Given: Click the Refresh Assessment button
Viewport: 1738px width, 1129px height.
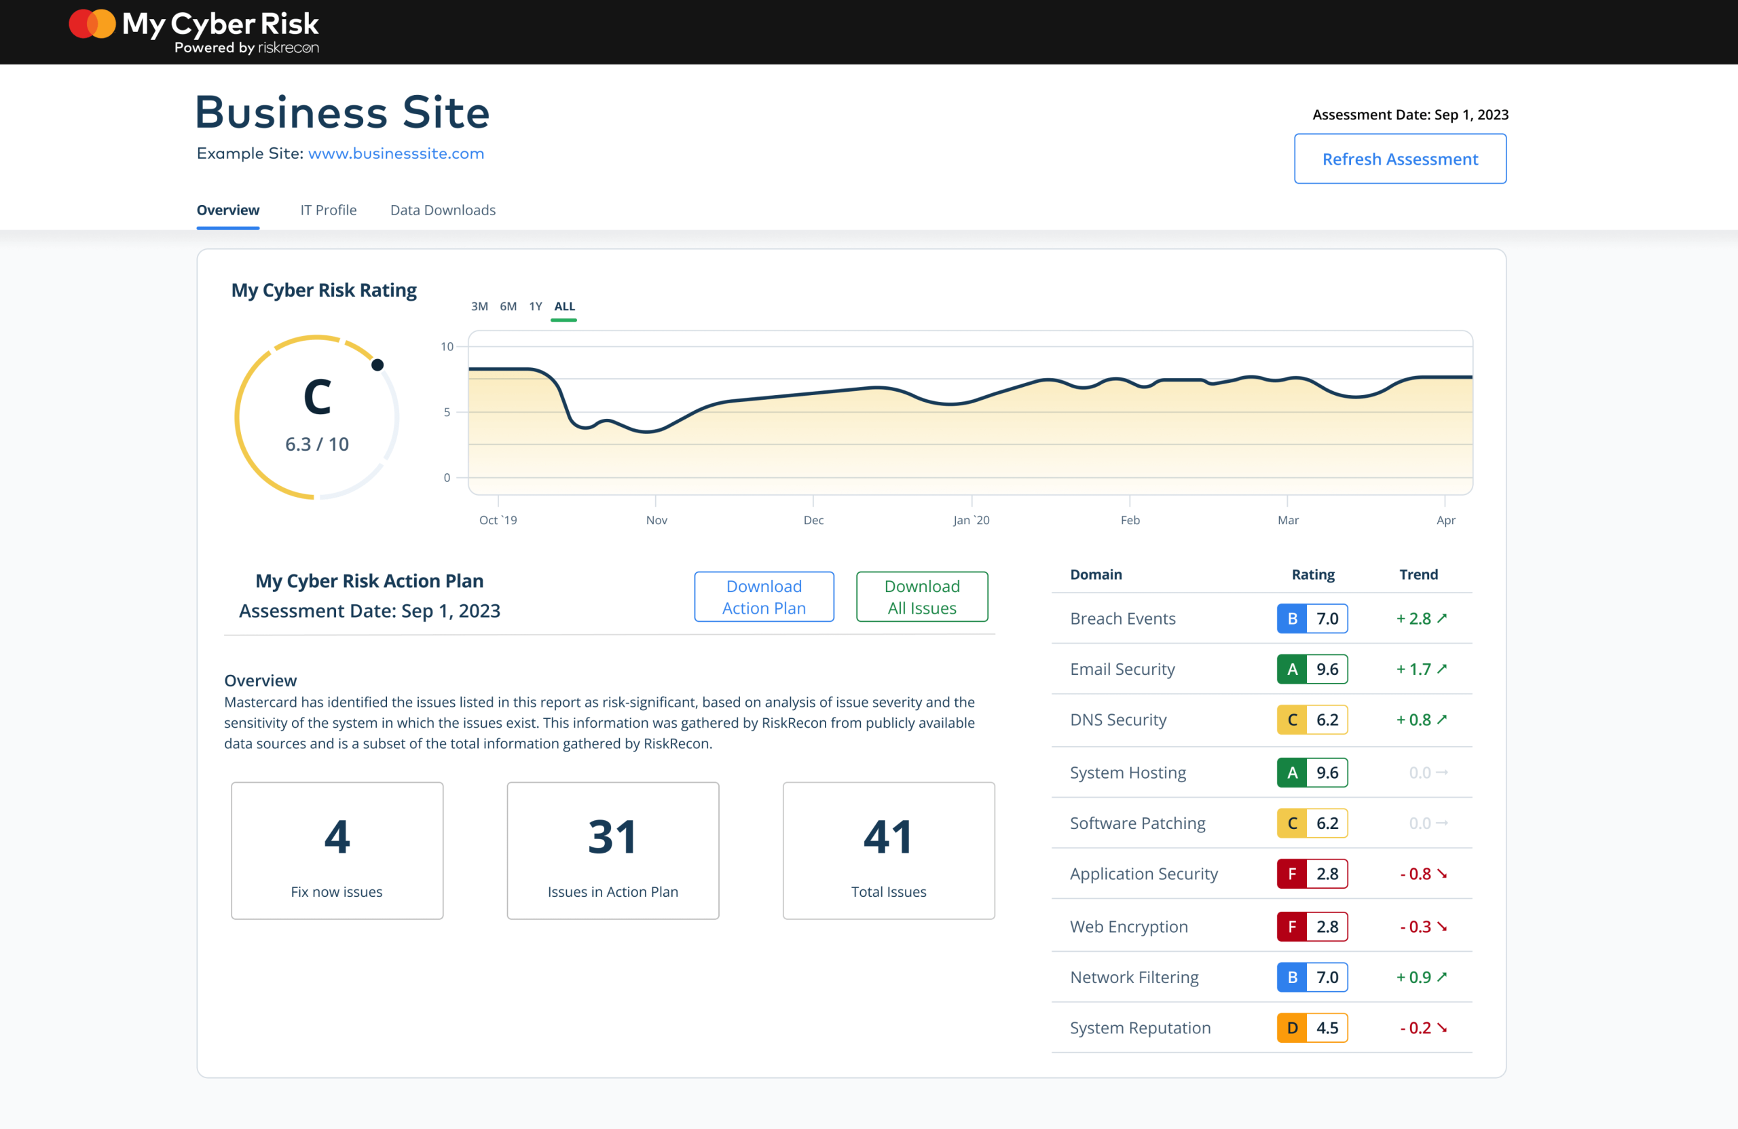Looking at the screenshot, I should tap(1399, 158).
